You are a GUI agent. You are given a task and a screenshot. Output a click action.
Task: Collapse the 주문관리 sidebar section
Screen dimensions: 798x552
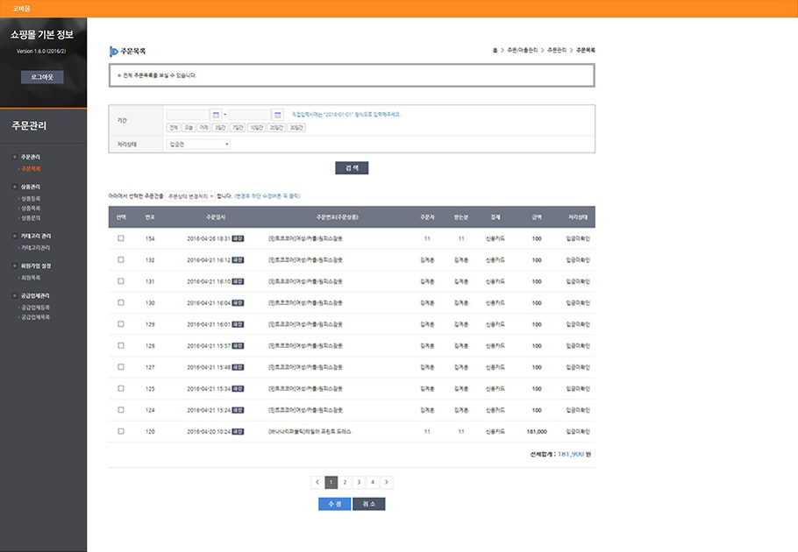pyautogui.click(x=15, y=157)
